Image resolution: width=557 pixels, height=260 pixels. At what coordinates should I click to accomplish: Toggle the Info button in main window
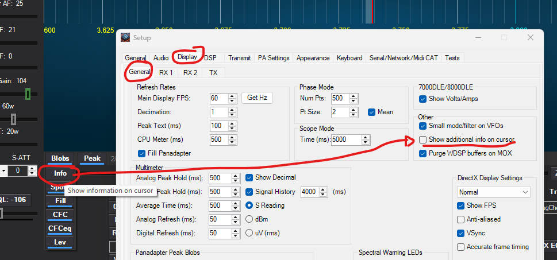(x=60, y=173)
